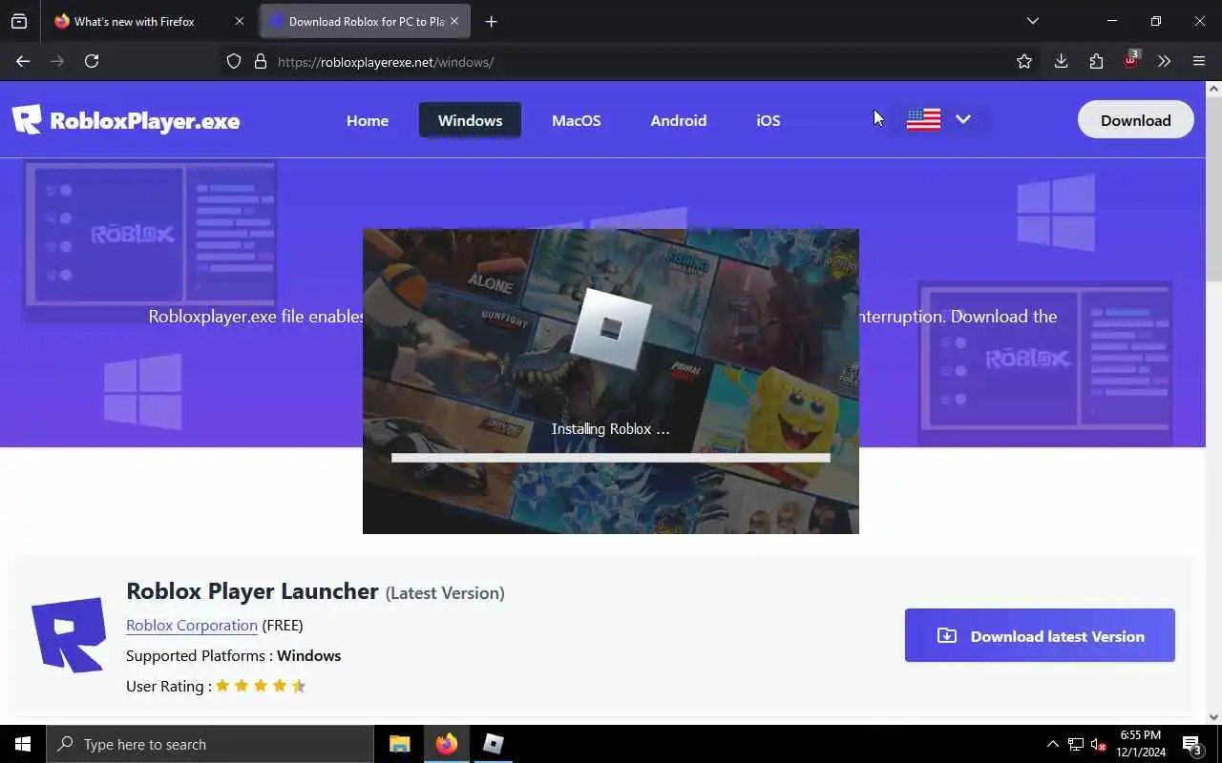Open the Home nav item
Image resolution: width=1222 pixels, height=763 pixels.
(368, 120)
